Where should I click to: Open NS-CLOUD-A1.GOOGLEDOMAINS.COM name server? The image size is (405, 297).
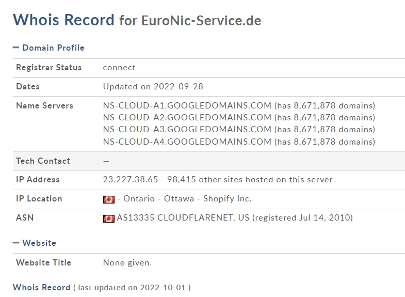point(187,106)
